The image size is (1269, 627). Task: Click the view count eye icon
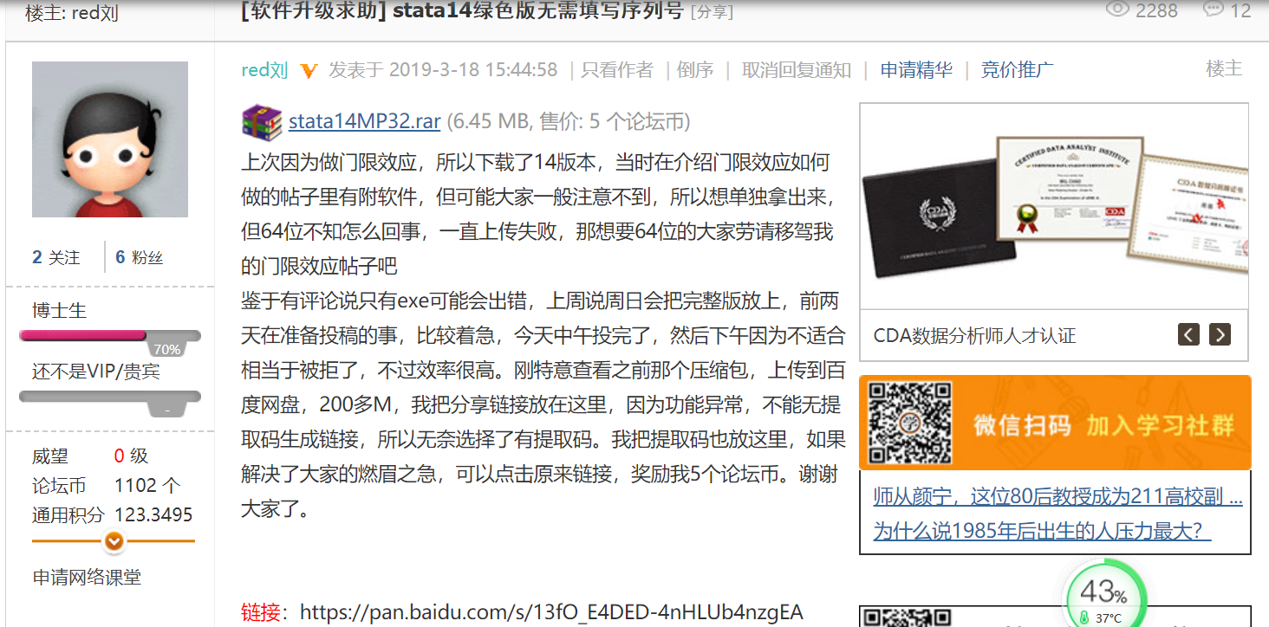click(1118, 10)
